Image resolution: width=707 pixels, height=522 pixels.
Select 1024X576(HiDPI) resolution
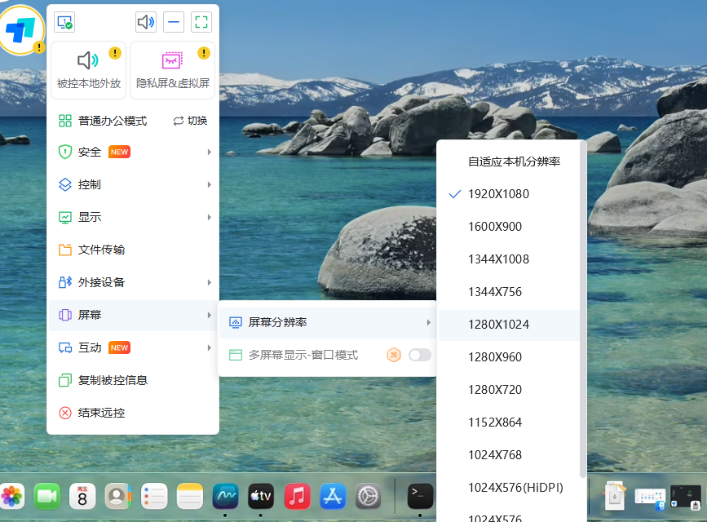(509, 488)
